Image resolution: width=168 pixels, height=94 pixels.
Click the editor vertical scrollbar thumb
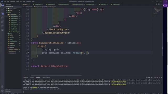[x=162, y=44]
